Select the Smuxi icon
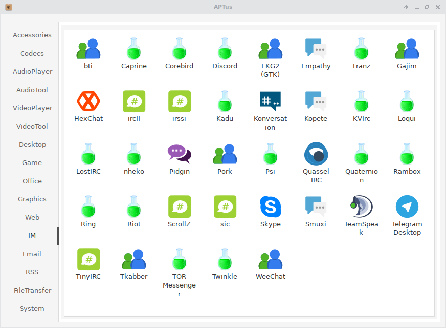The width and height of the screenshot is (446, 328). point(316,206)
